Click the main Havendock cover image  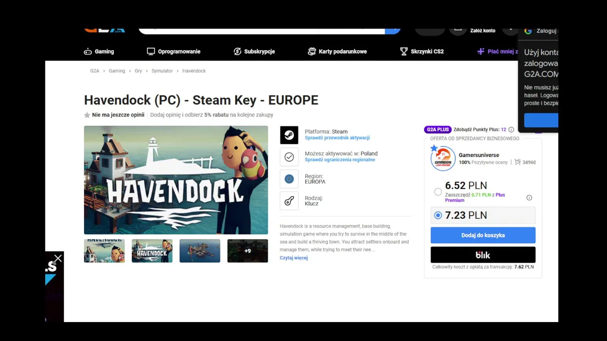coord(176,180)
